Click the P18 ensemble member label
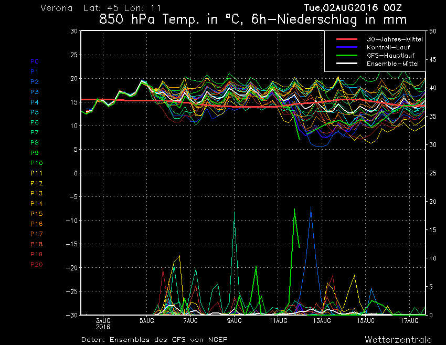446x345 pixels. point(36,244)
